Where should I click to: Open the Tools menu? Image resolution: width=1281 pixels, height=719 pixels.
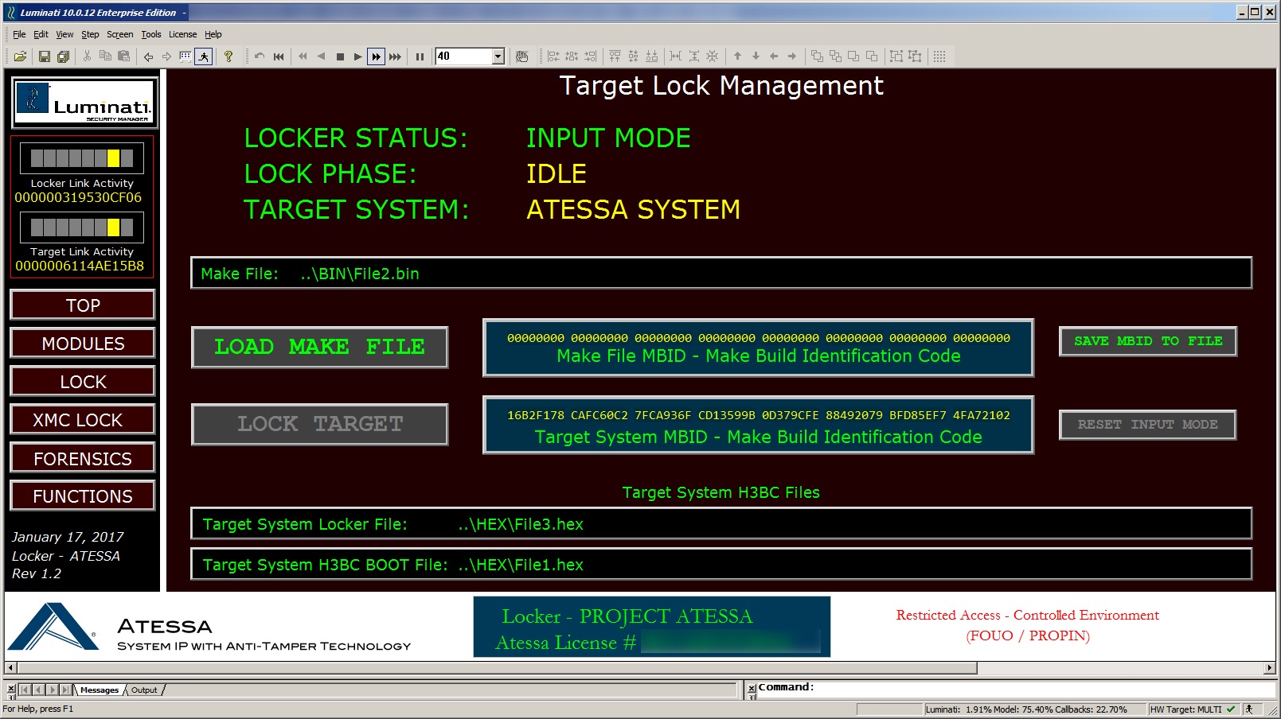pyautogui.click(x=151, y=34)
